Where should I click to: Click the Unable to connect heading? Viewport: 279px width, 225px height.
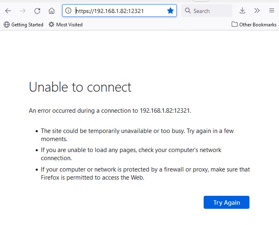pyautogui.click(x=80, y=87)
